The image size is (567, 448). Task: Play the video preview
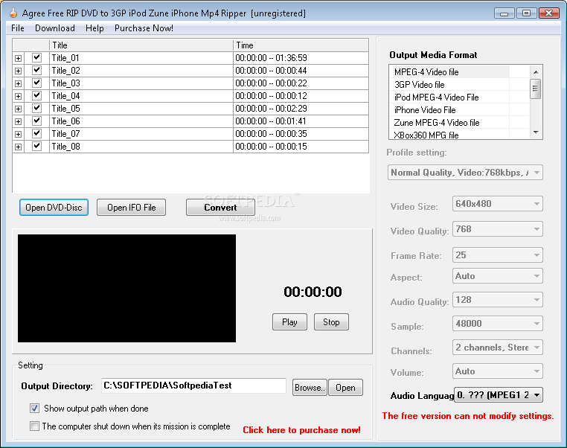[x=289, y=321]
